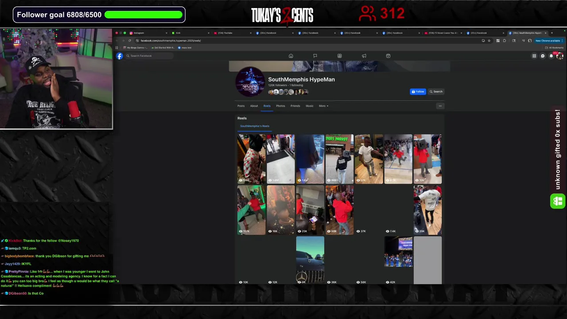Open the reel with 16K views
Screen dimensions: 567x319
coord(281,210)
